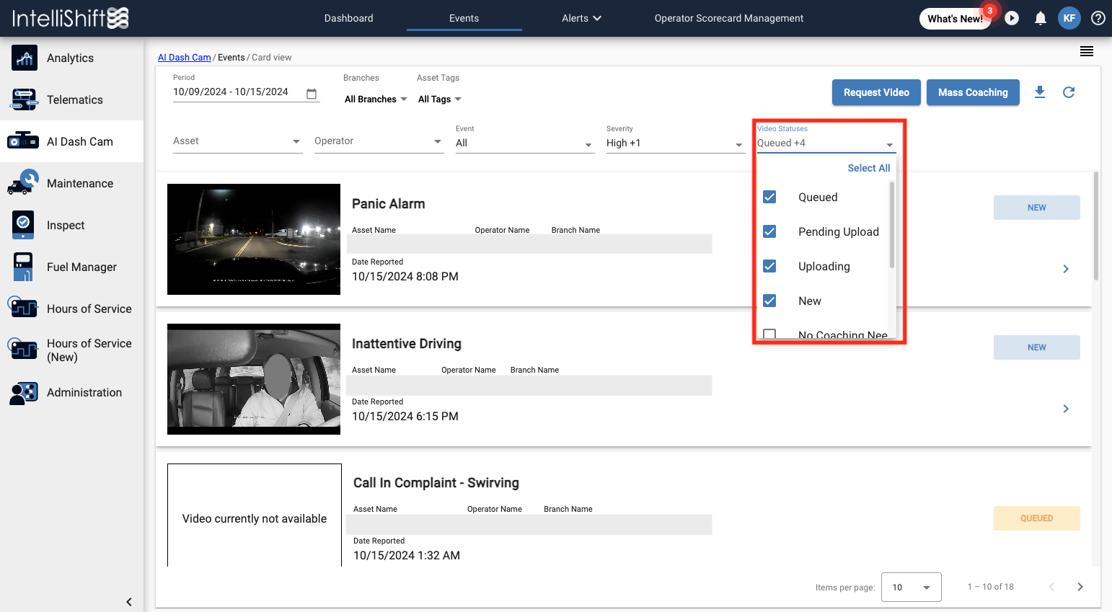Uncheck the Uploading video status
This screenshot has height=612, width=1112.
tap(769, 267)
